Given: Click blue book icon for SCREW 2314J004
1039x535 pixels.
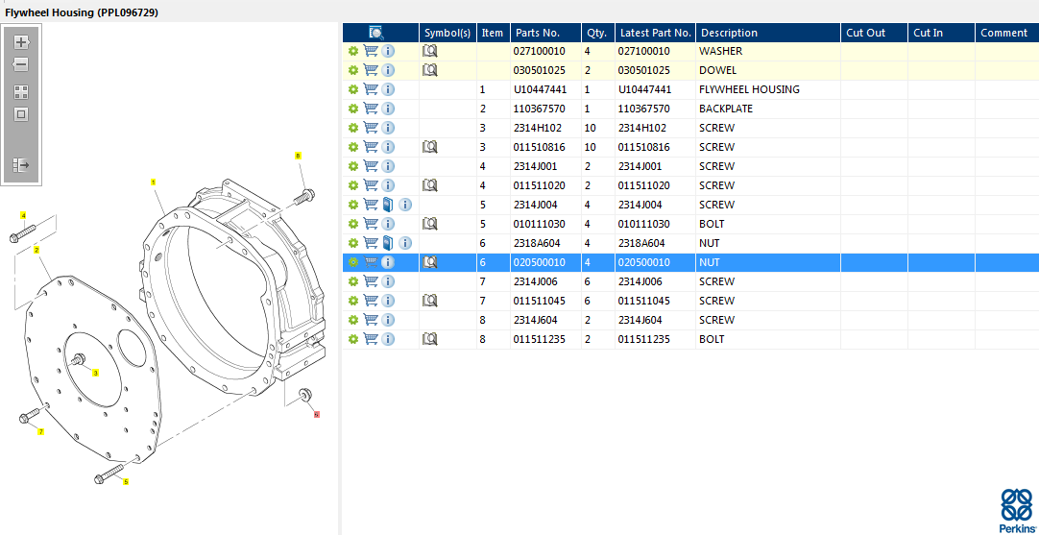Looking at the screenshot, I should point(388,205).
